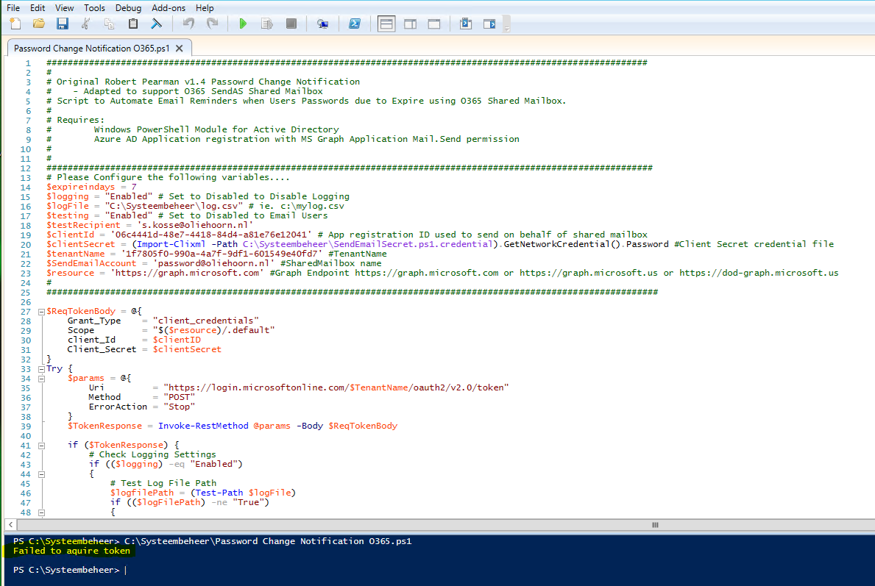Image resolution: width=875 pixels, height=586 pixels.
Task: Click the "POST" Method value
Action: tap(179, 397)
